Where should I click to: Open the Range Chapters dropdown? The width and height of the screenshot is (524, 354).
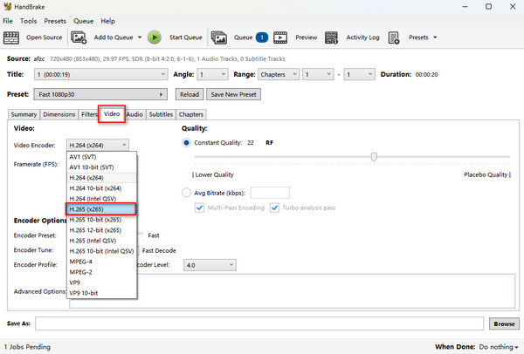click(279, 74)
